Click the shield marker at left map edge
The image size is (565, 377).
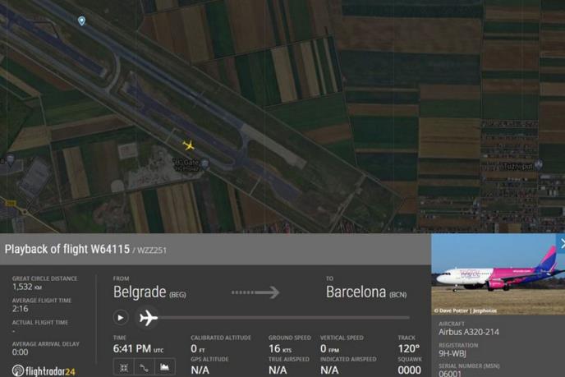click(11, 159)
